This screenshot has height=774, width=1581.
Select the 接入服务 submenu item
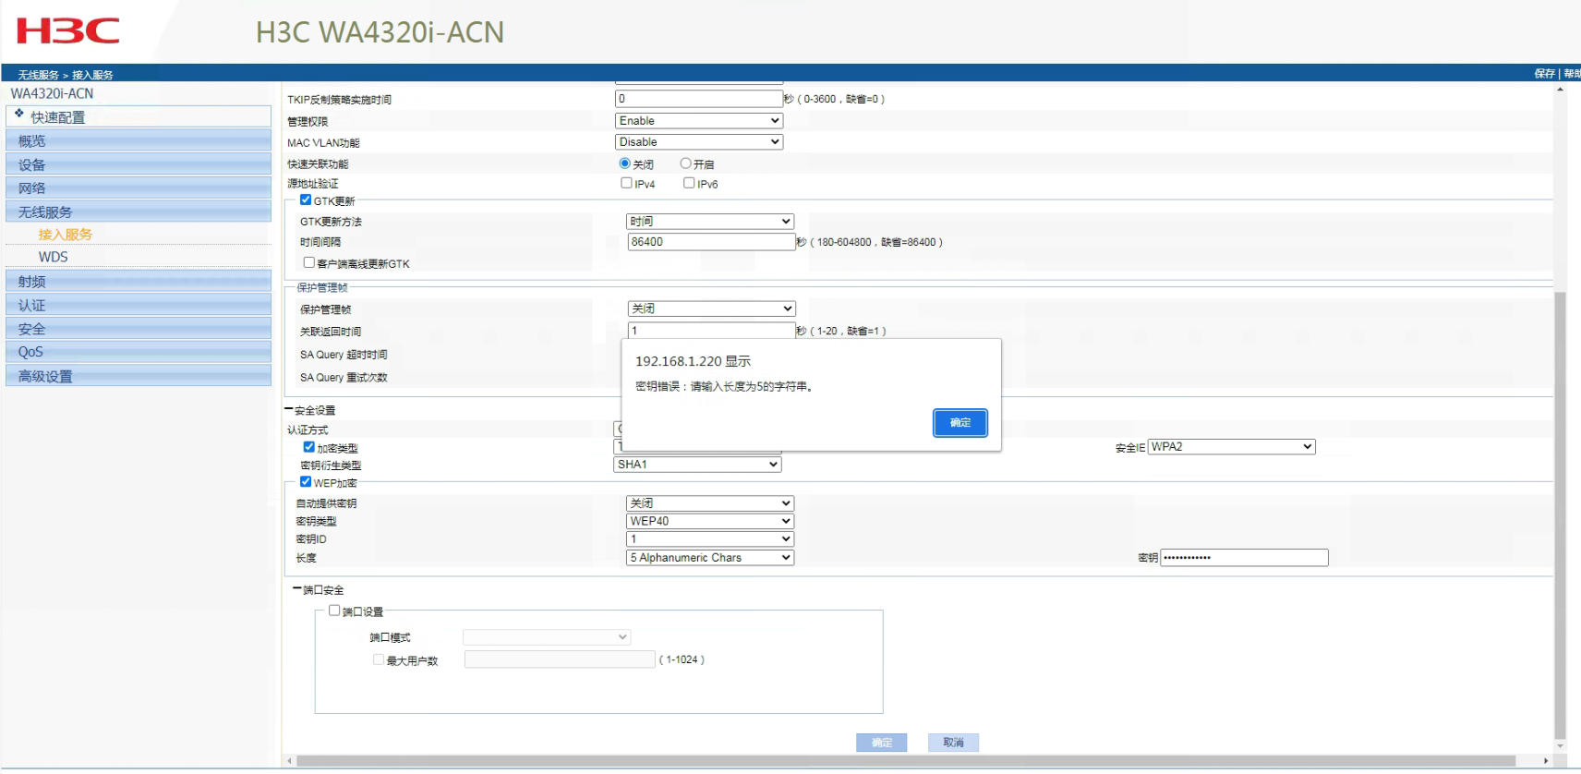(x=66, y=235)
